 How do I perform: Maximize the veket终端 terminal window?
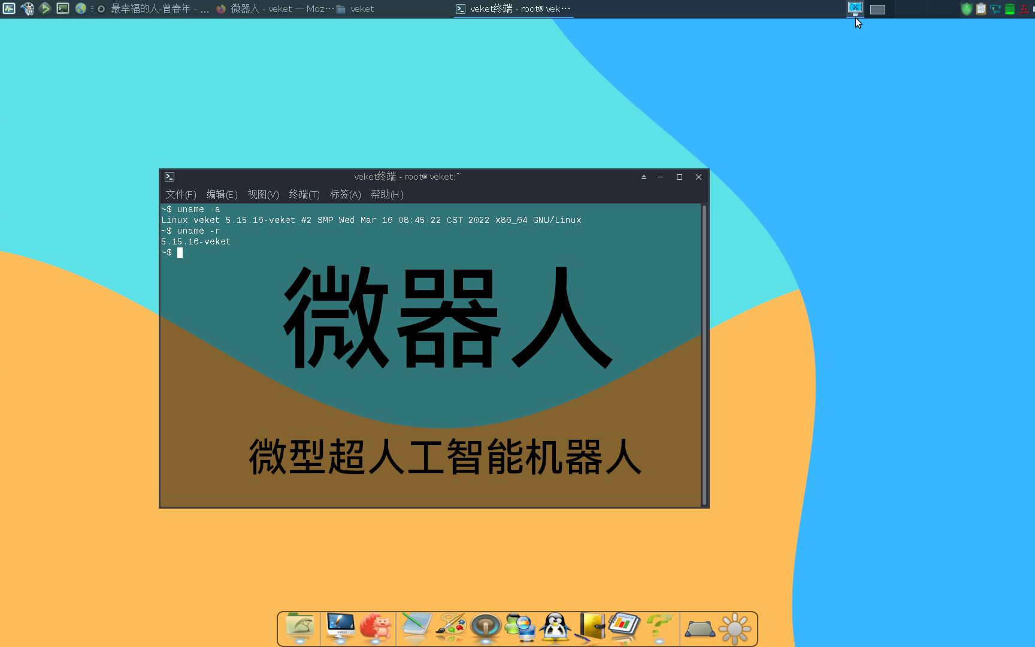[x=679, y=177]
